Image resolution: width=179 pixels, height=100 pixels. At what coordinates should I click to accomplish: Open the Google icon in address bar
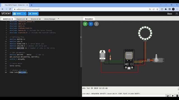150,9
